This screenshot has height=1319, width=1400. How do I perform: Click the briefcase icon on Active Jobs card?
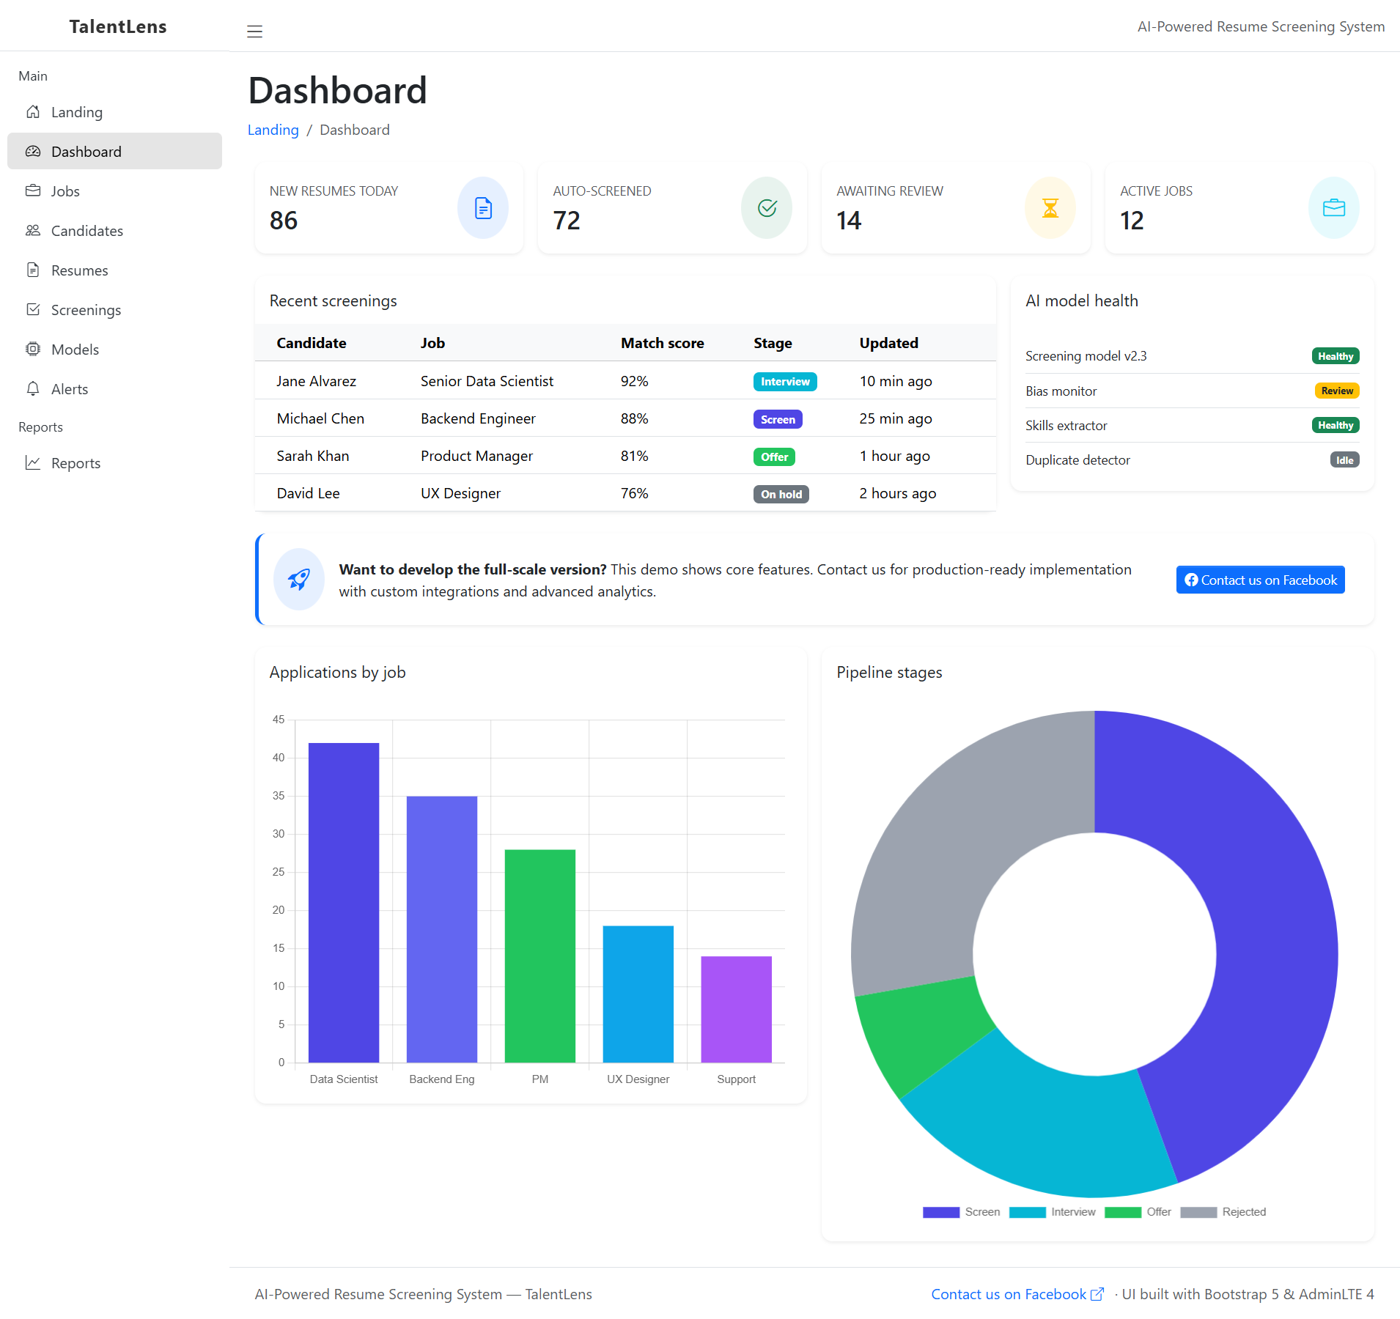click(1333, 207)
